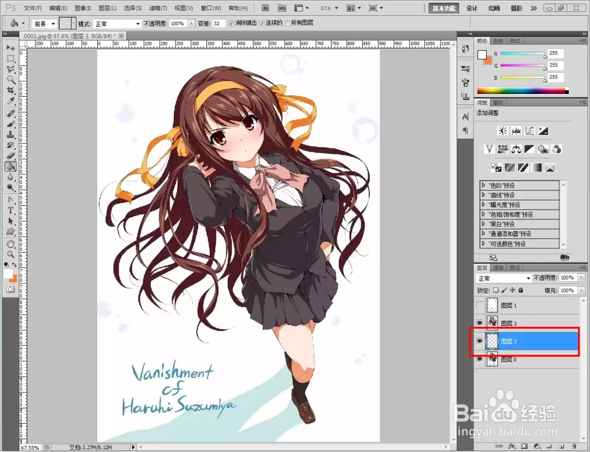
Task: Open the fill source 前景 dropdown
Action: pos(44,23)
